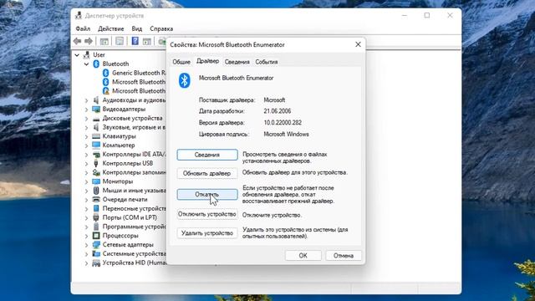The image size is (535, 301).
Task: Toggle the show/hide console tree toolbar icon
Action: (104, 41)
